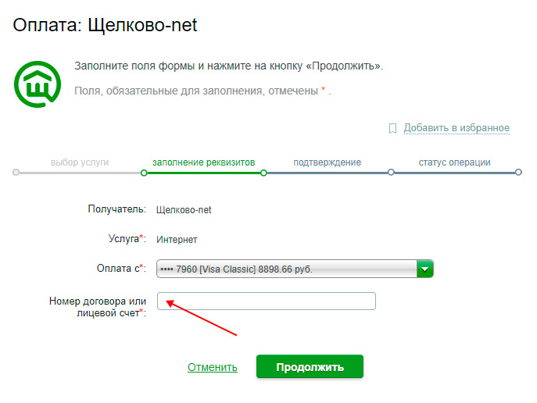Click the Интернет service value
Image resolution: width=537 pixels, height=403 pixels.
[177, 240]
